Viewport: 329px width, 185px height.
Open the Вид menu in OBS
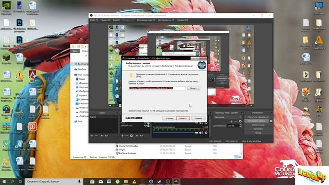pos(116,20)
